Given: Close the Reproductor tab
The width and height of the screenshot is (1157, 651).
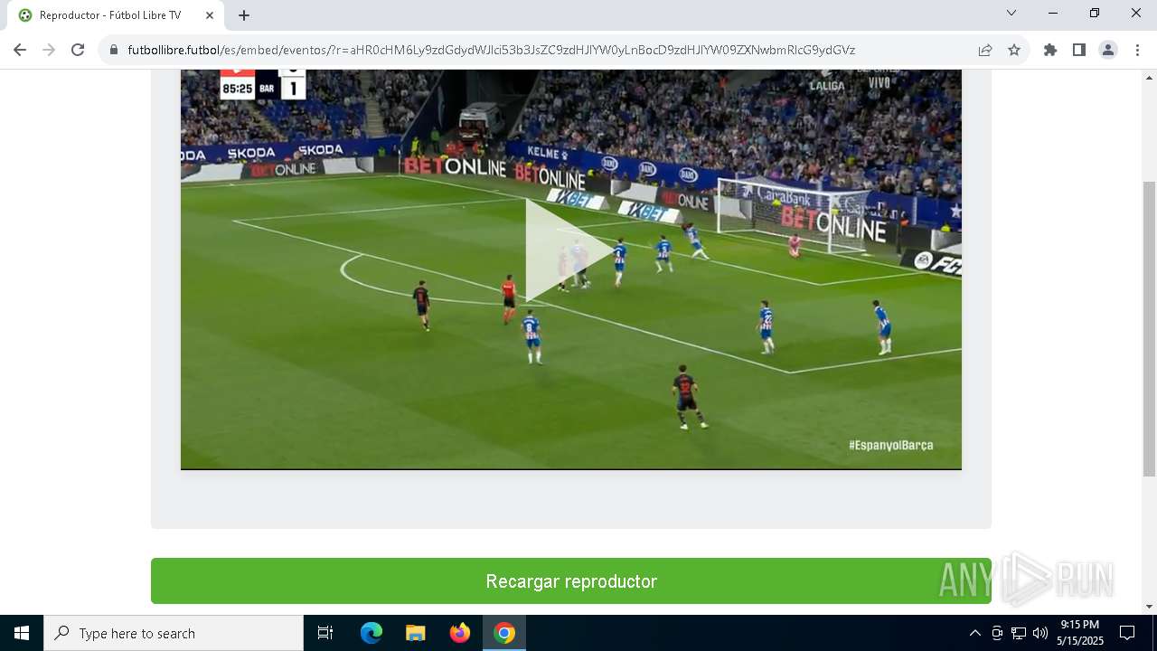Looking at the screenshot, I should [211, 15].
